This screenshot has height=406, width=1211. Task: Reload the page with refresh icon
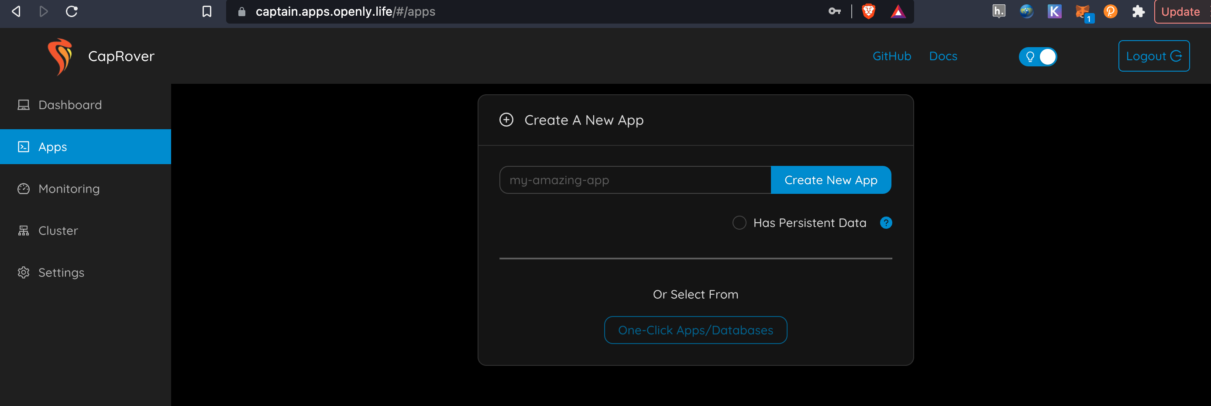pos(72,11)
